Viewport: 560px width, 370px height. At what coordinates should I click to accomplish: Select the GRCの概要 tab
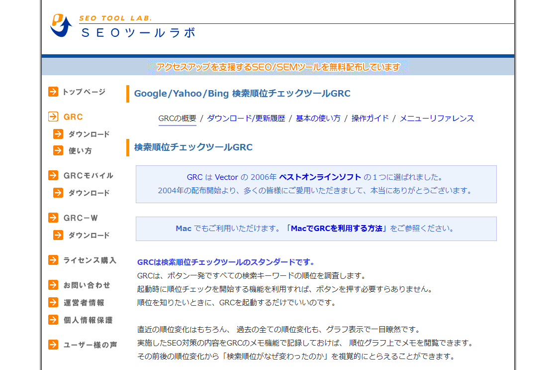point(178,119)
